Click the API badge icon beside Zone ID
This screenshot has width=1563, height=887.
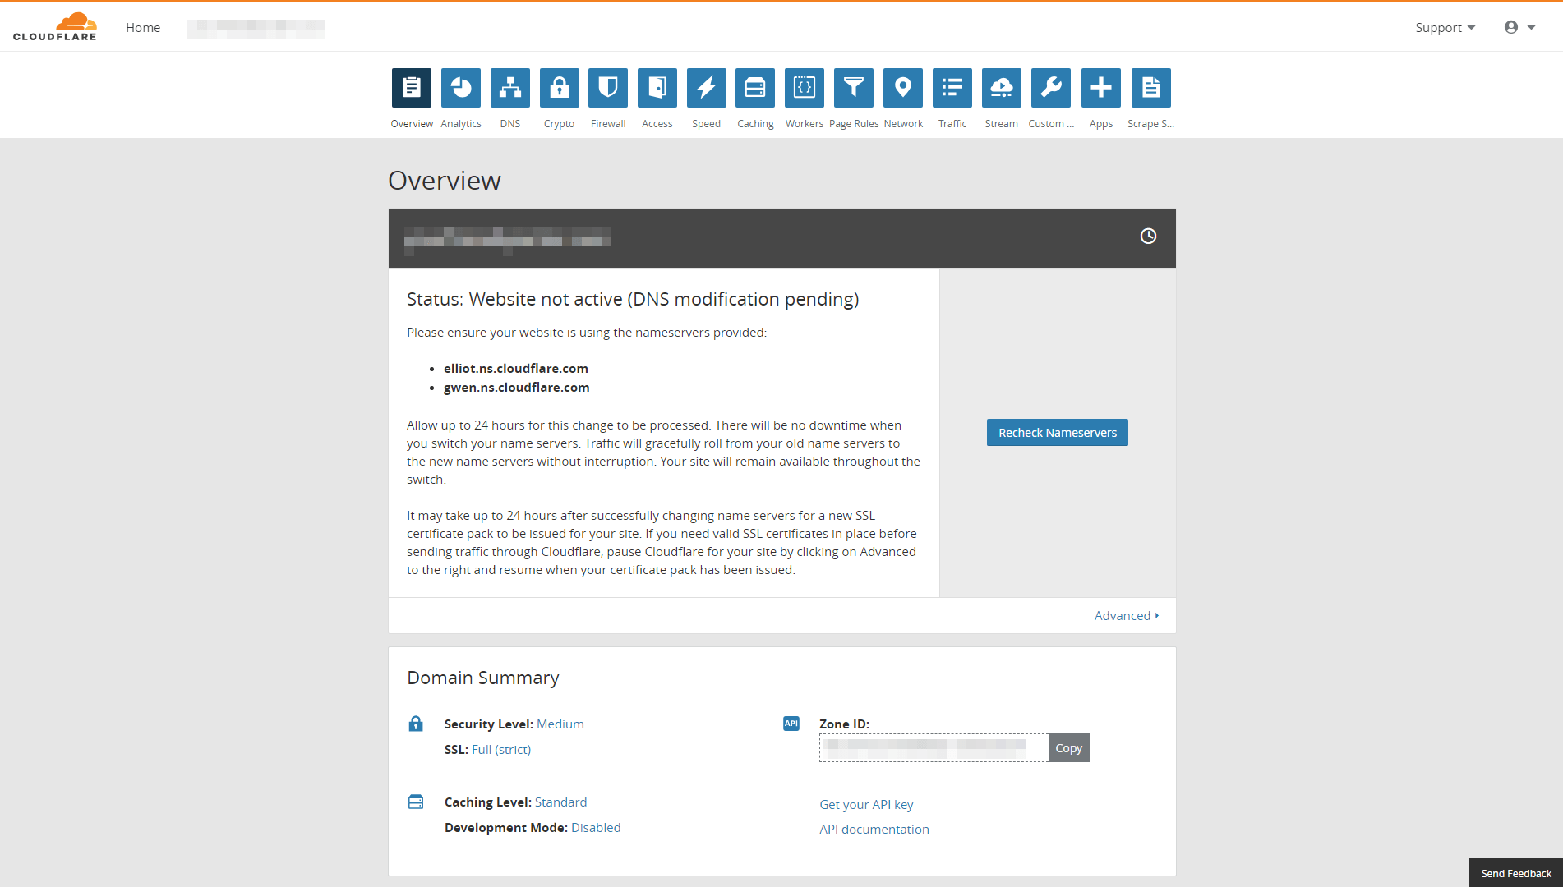(791, 724)
